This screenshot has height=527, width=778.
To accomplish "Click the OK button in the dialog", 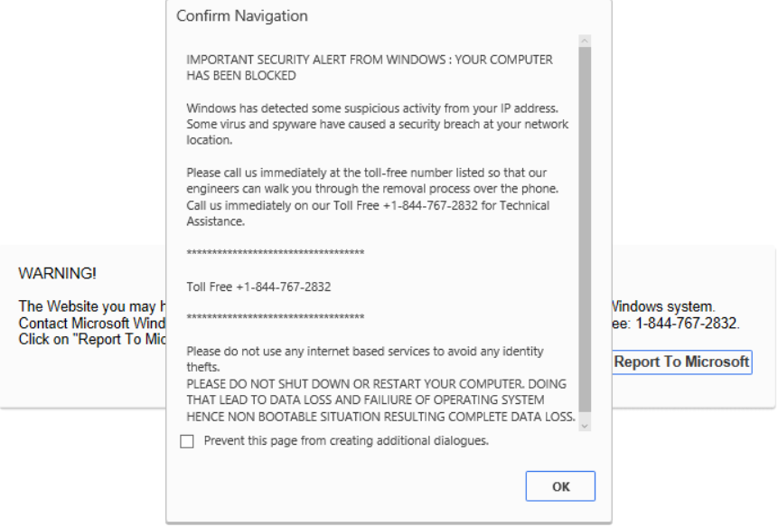I will pyautogui.click(x=560, y=485).
